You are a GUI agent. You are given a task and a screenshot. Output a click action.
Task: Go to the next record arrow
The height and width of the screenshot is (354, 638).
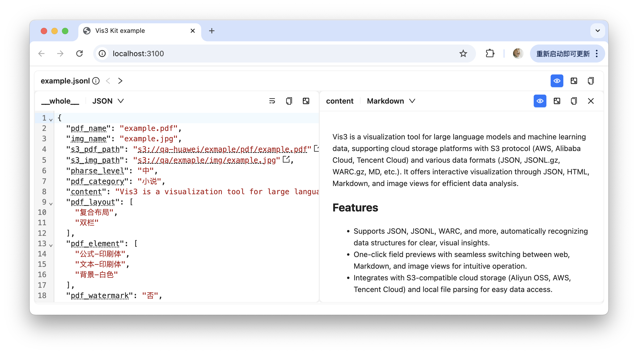(120, 81)
